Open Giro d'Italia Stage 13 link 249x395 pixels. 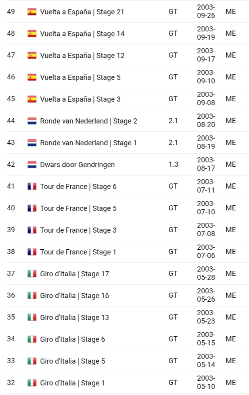coord(75,318)
